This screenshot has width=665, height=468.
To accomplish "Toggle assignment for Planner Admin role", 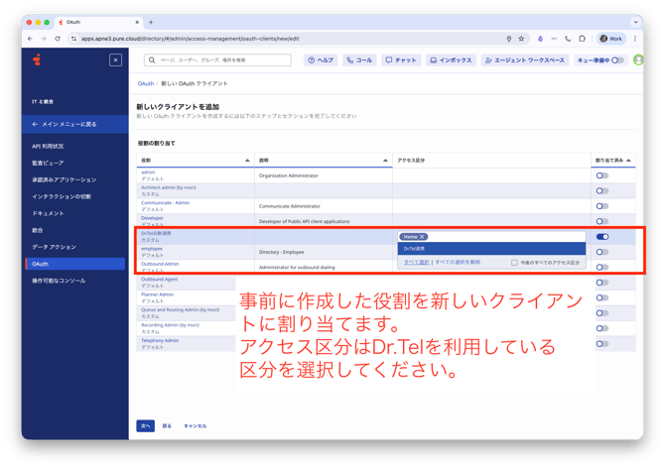I will tap(602, 297).
